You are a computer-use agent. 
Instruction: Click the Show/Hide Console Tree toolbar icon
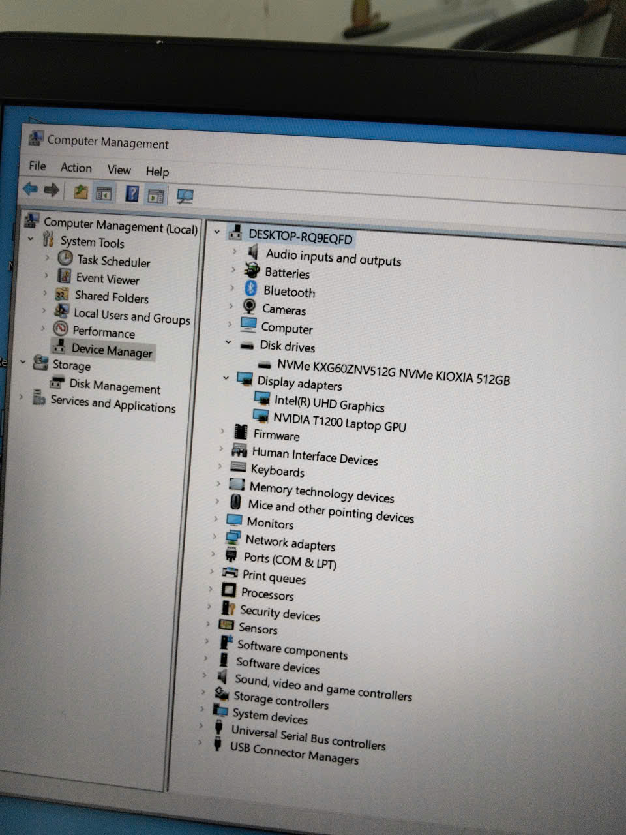tap(104, 192)
